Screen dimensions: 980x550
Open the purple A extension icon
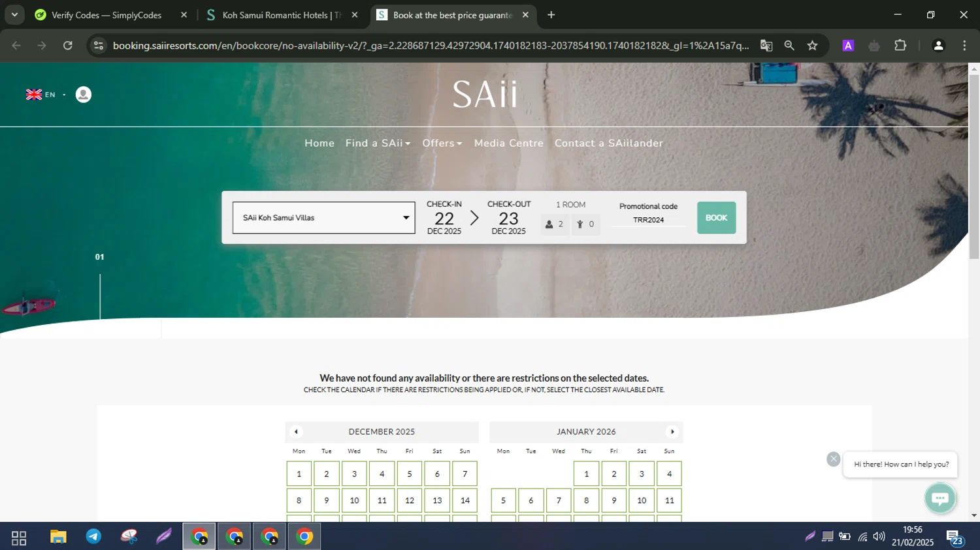coord(848,46)
